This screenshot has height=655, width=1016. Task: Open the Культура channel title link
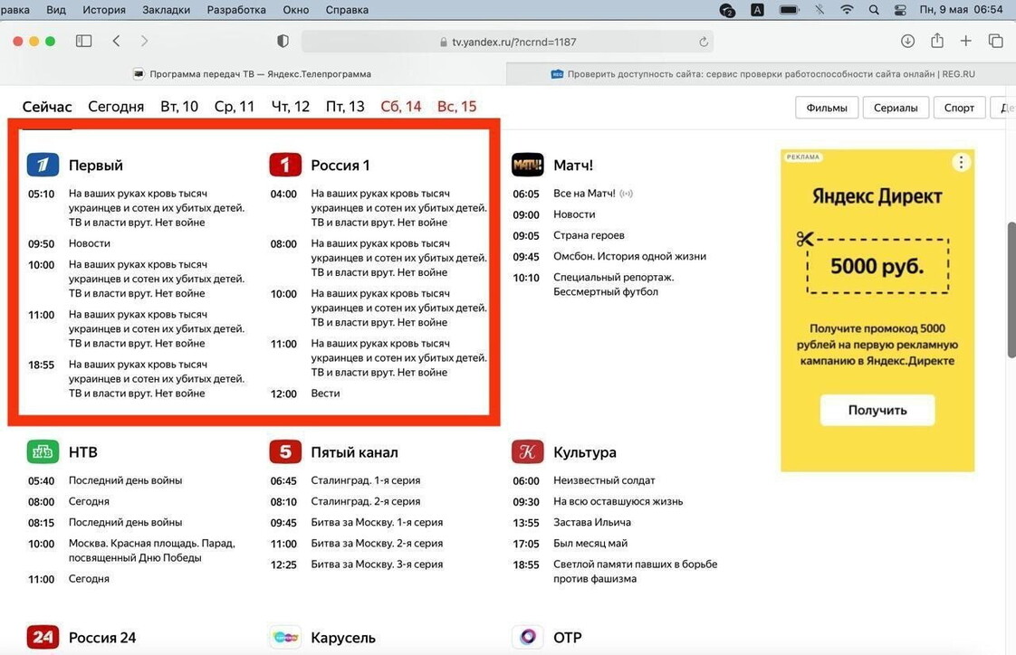tap(584, 451)
